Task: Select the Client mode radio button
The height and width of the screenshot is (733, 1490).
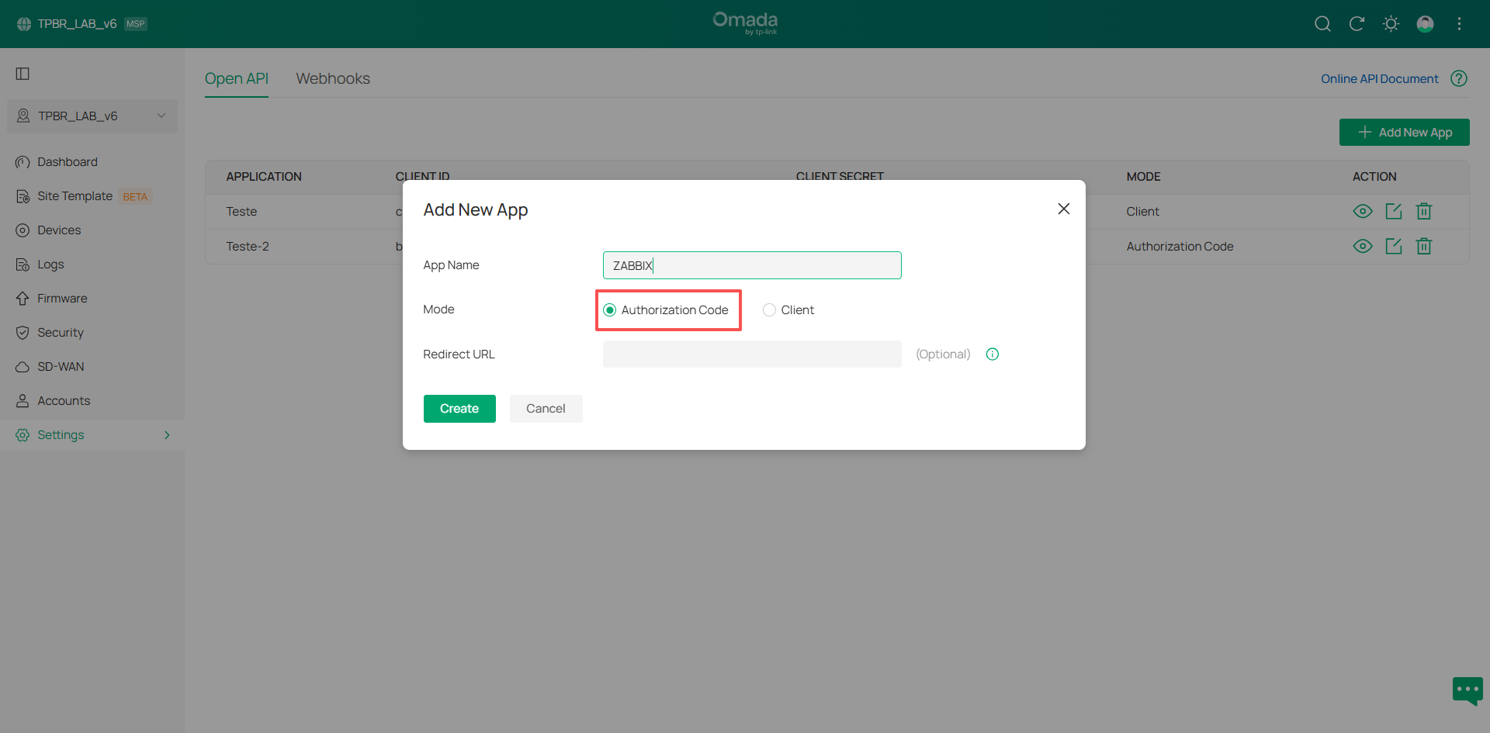Action: click(769, 310)
